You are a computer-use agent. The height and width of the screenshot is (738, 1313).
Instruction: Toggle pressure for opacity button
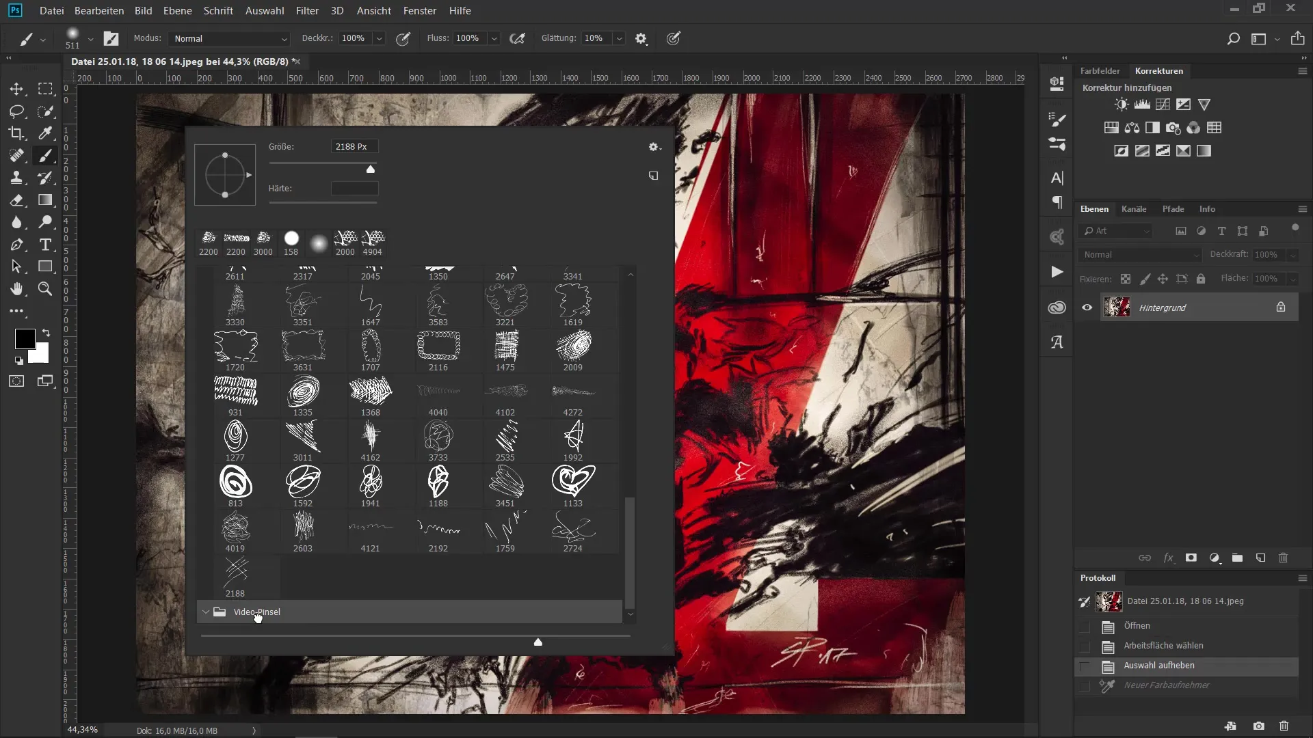pyautogui.click(x=403, y=39)
